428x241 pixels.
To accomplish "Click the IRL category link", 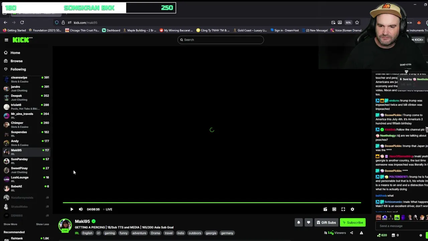I will click(x=77, y=233).
